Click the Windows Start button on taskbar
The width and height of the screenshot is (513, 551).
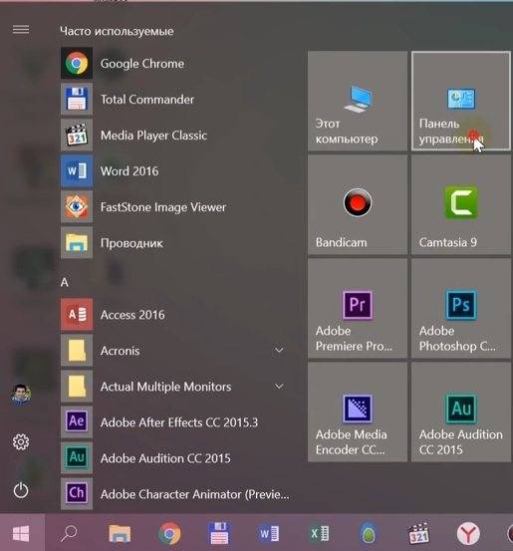(x=21, y=533)
